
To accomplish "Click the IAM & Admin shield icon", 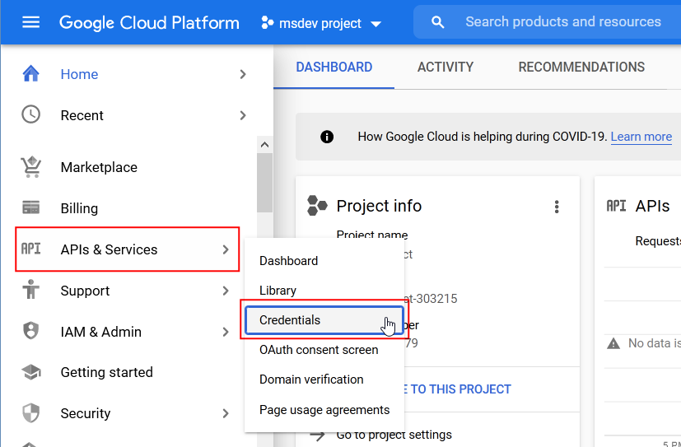I will click(30, 332).
